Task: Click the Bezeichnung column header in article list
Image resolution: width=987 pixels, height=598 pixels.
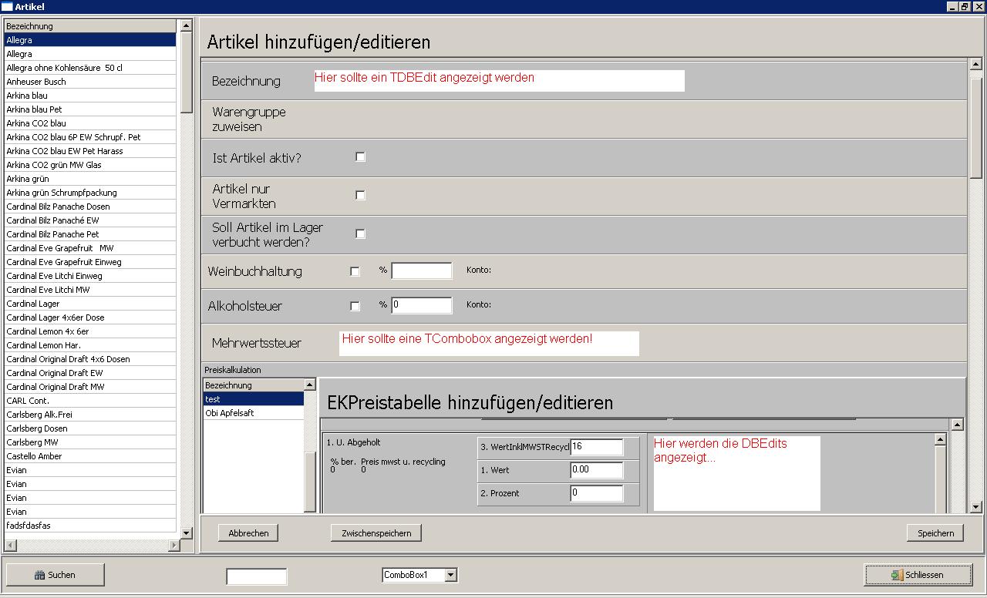Action: point(89,25)
